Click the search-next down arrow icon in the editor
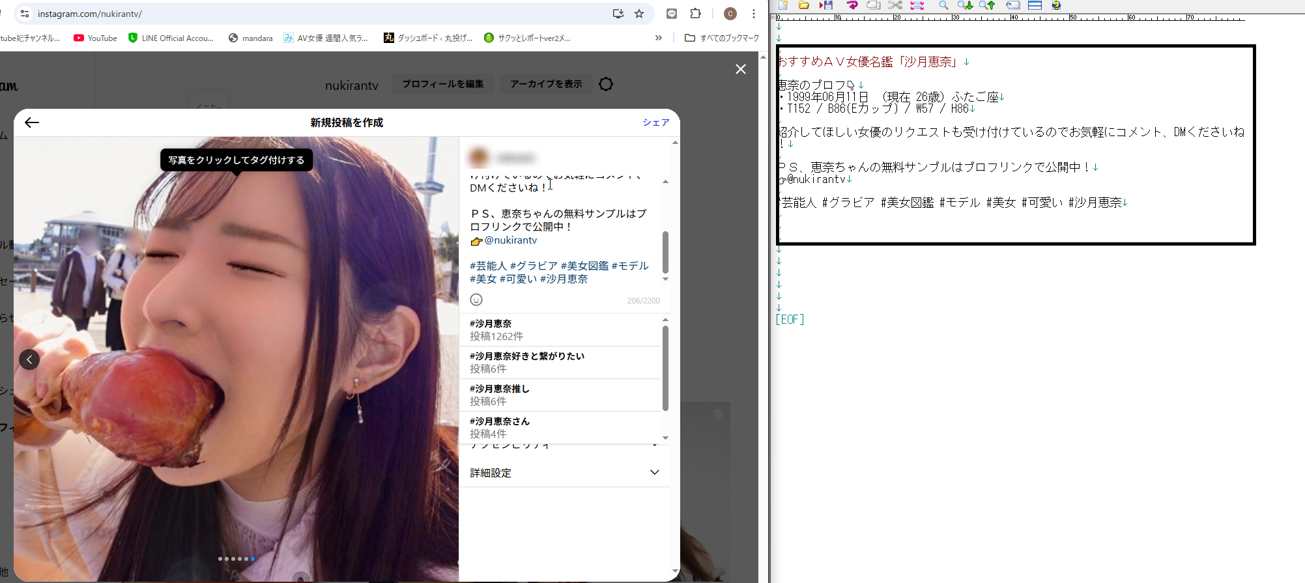The width and height of the screenshot is (1305, 583). [x=965, y=5]
